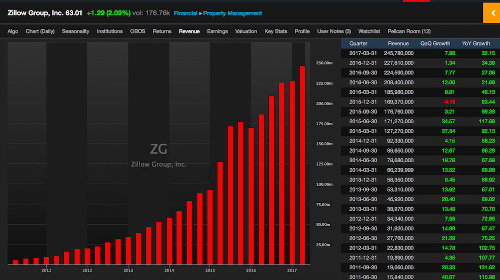
Task: Select the 2015-03-31 quarter row
Action: (x=420, y=131)
